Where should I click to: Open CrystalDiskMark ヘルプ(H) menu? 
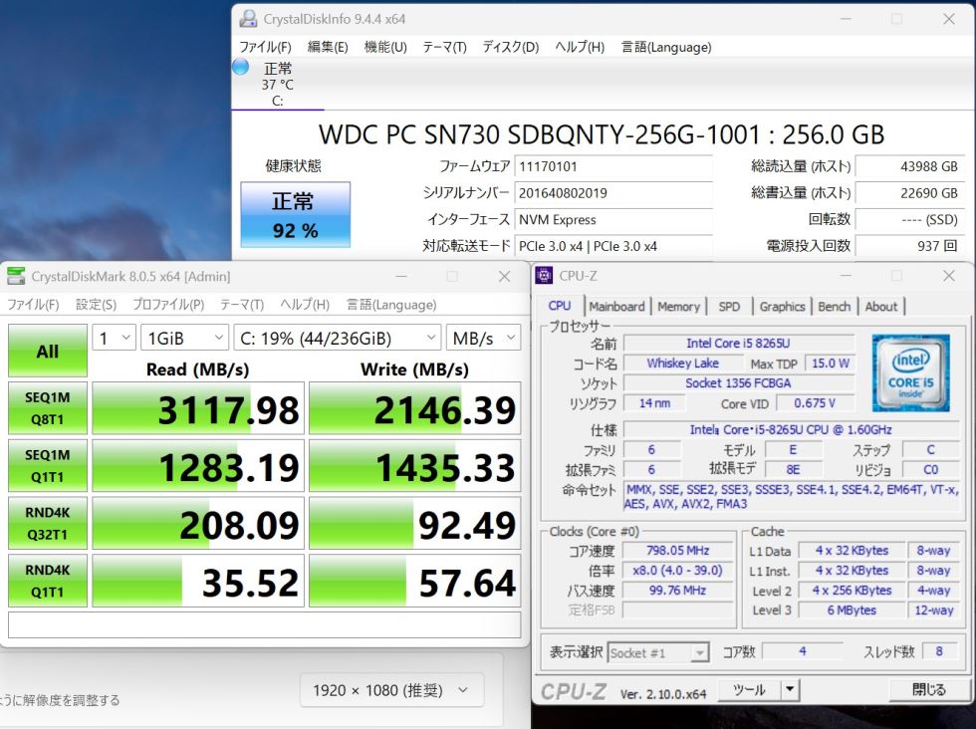click(x=305, y=305)
